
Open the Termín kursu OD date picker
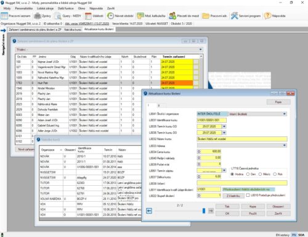[x=224, y=127]
